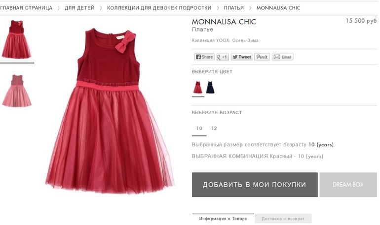Image resolution: width=380 pixels, height=225 pixels.
Task: Select age size 12
Action: click(214, 129)
